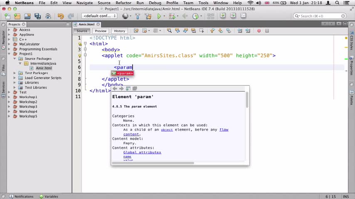Open the Tools menu
The width and height of the screenshot is (355, 199).
point(203,3)
